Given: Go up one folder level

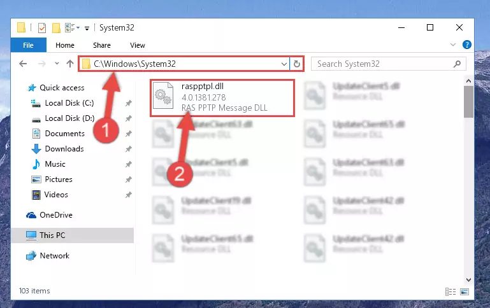Looking at the screenshot, I should (x=70, y=64).
